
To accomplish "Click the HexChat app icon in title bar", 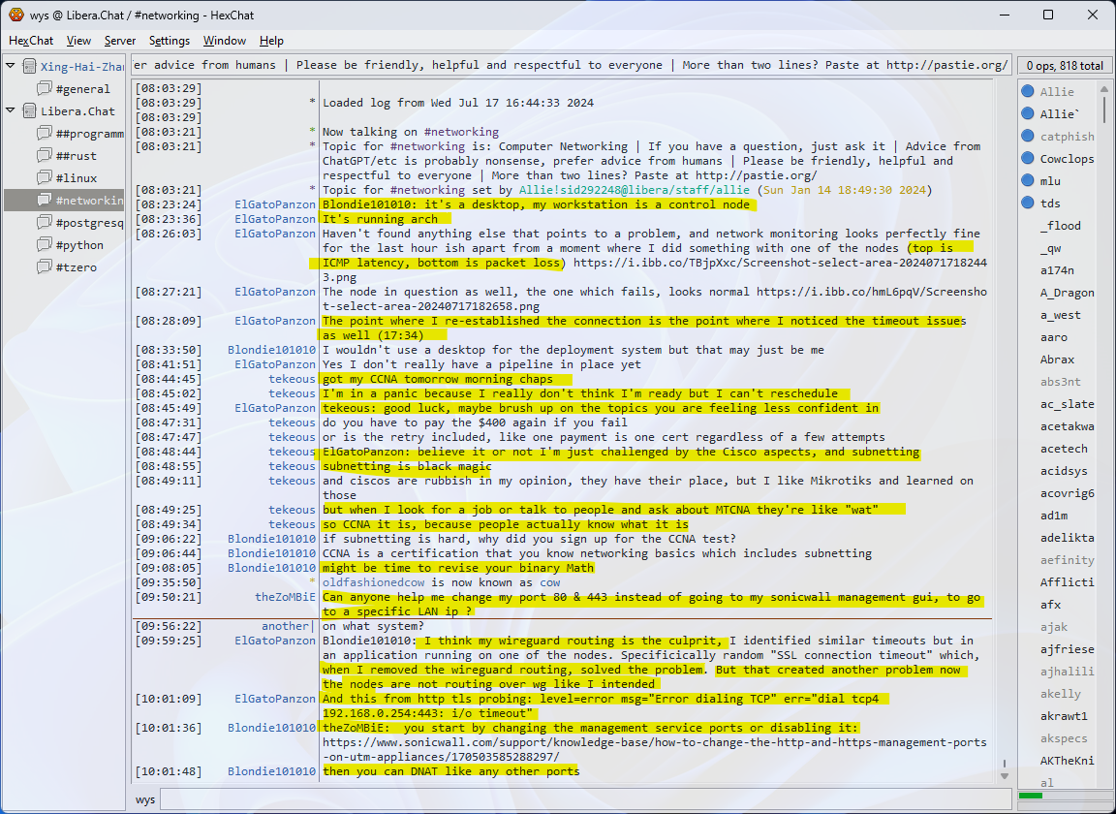I will tap(15, 15).
